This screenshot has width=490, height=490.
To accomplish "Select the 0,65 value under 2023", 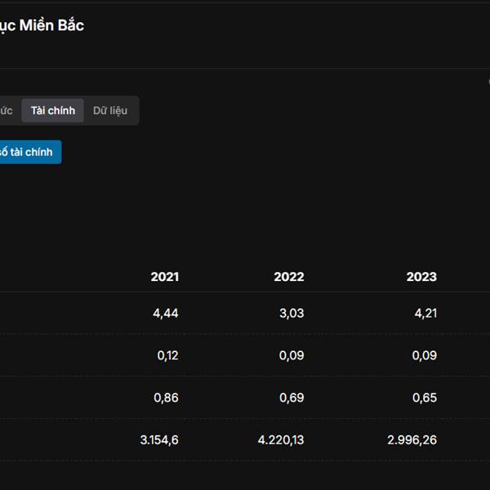I will (423, 398).
